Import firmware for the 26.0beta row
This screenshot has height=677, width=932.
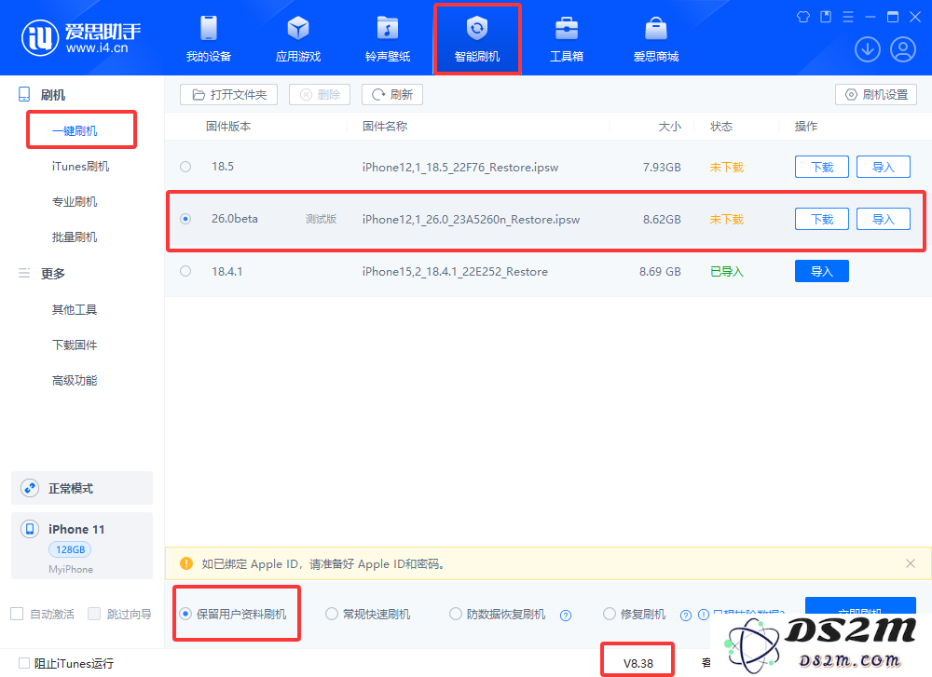[x=884, y=219]
